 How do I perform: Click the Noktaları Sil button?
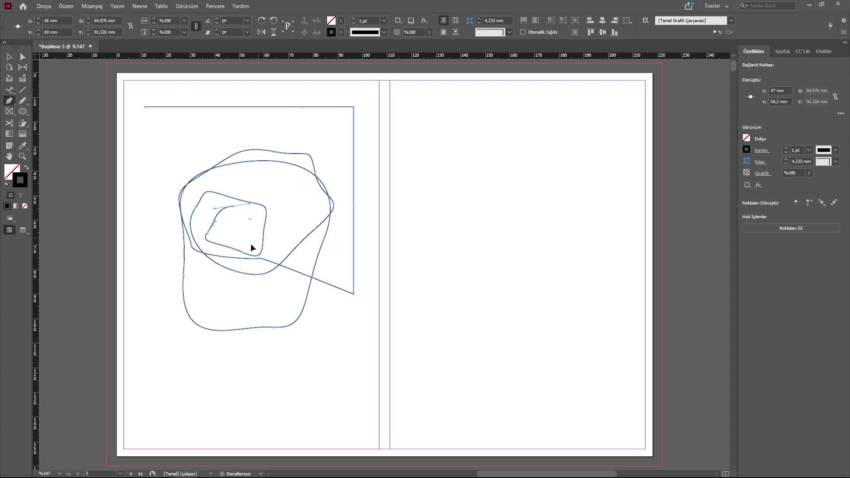click(791, 228)
